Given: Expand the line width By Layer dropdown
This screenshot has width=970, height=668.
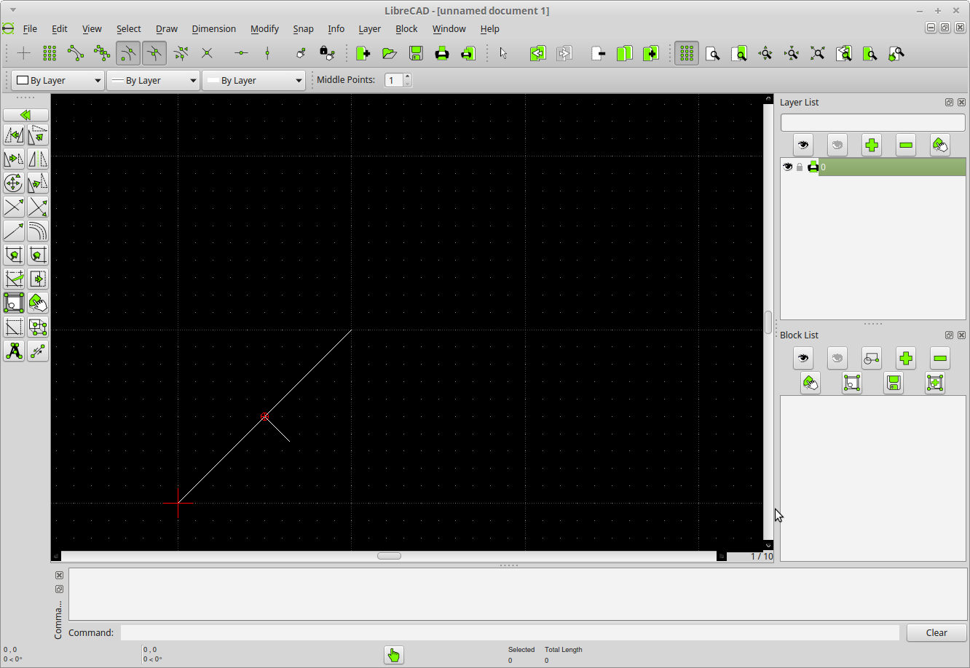Looking at the screenshot, I should [153, 80].
